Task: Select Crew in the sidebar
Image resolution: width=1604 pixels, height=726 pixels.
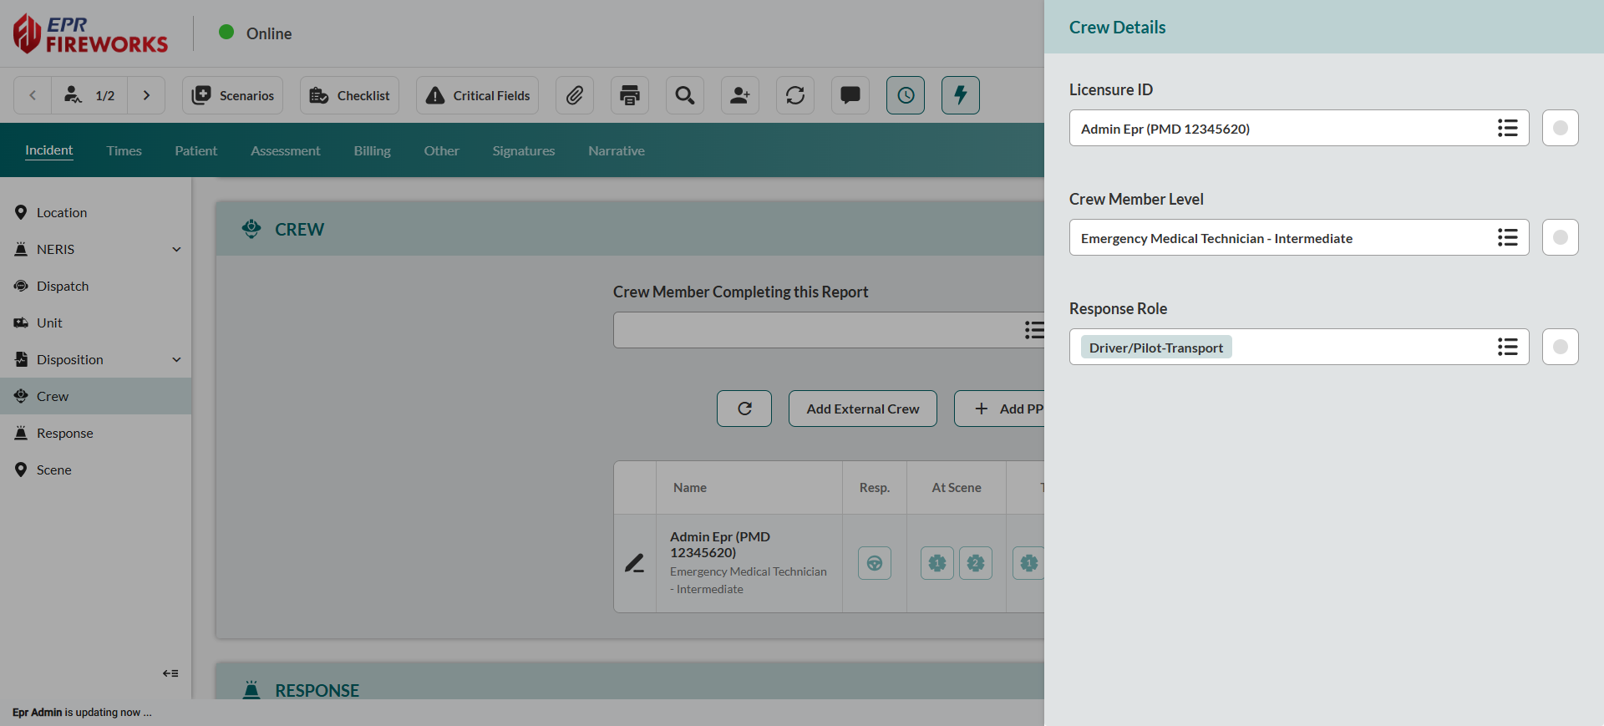Action: [x=95, y=396]
